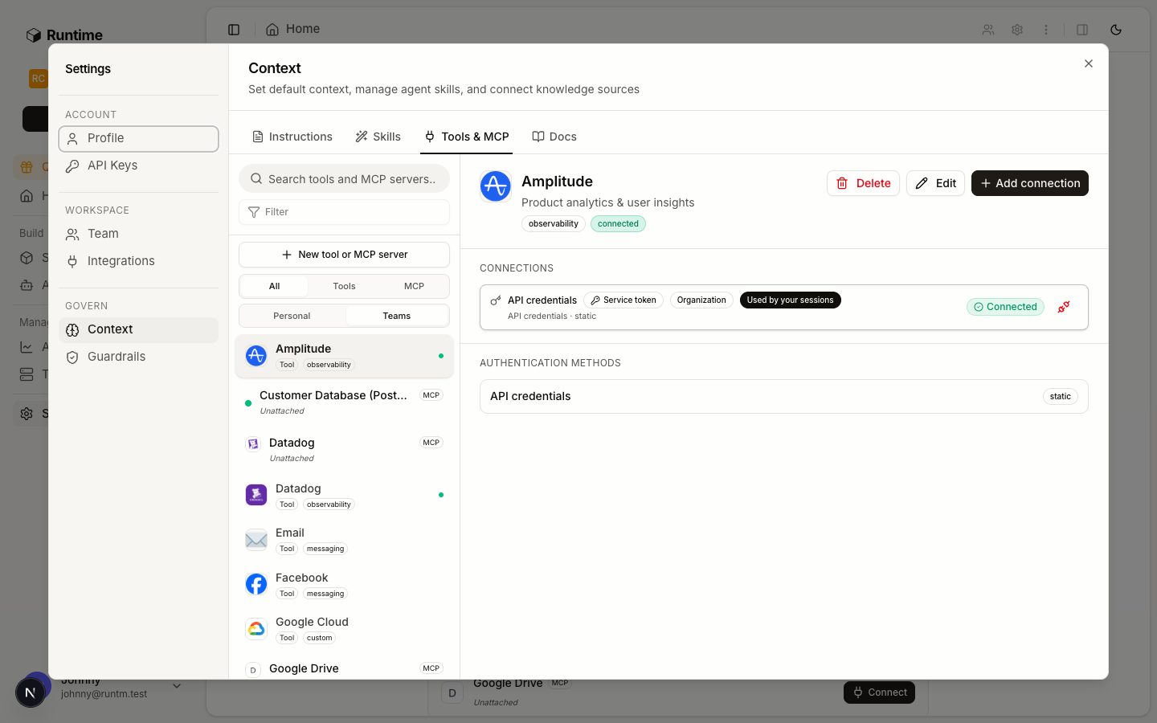Image resolution: width=1157 pixels, height=723 pixels.
Task: Switch the scope to Teams
Action: pos(396,316)
